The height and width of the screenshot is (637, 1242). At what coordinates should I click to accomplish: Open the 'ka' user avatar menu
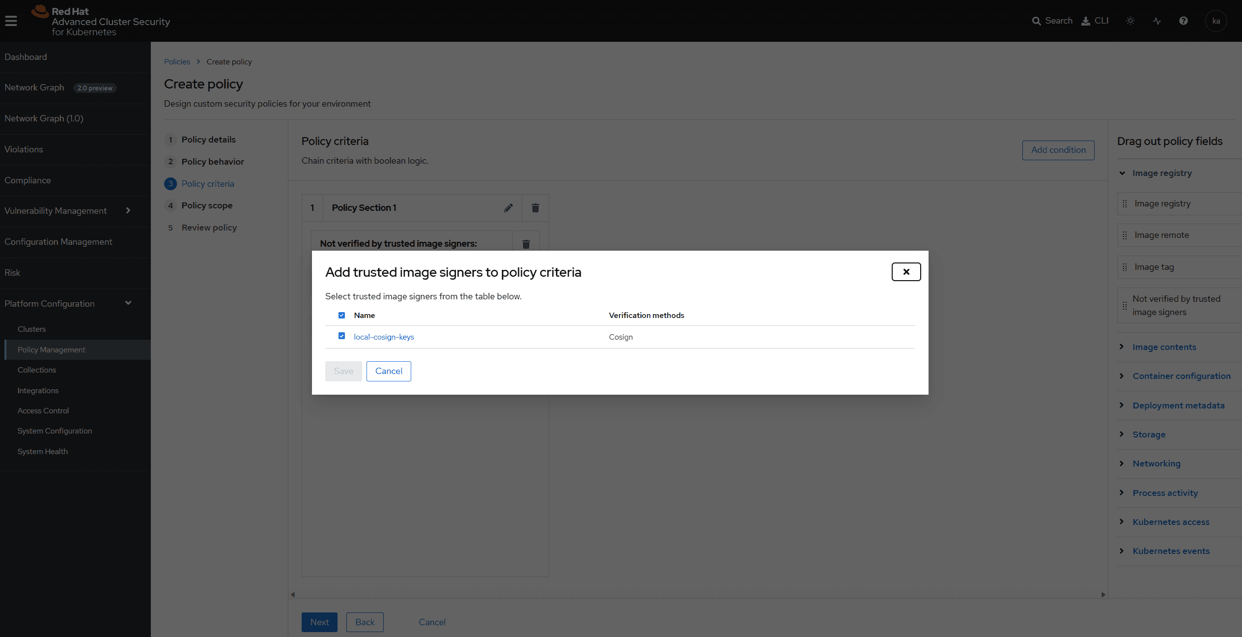coord(1216,21)
